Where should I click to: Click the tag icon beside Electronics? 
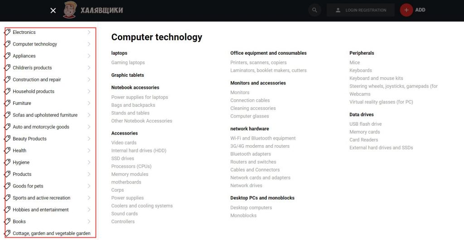pos(7,32)
